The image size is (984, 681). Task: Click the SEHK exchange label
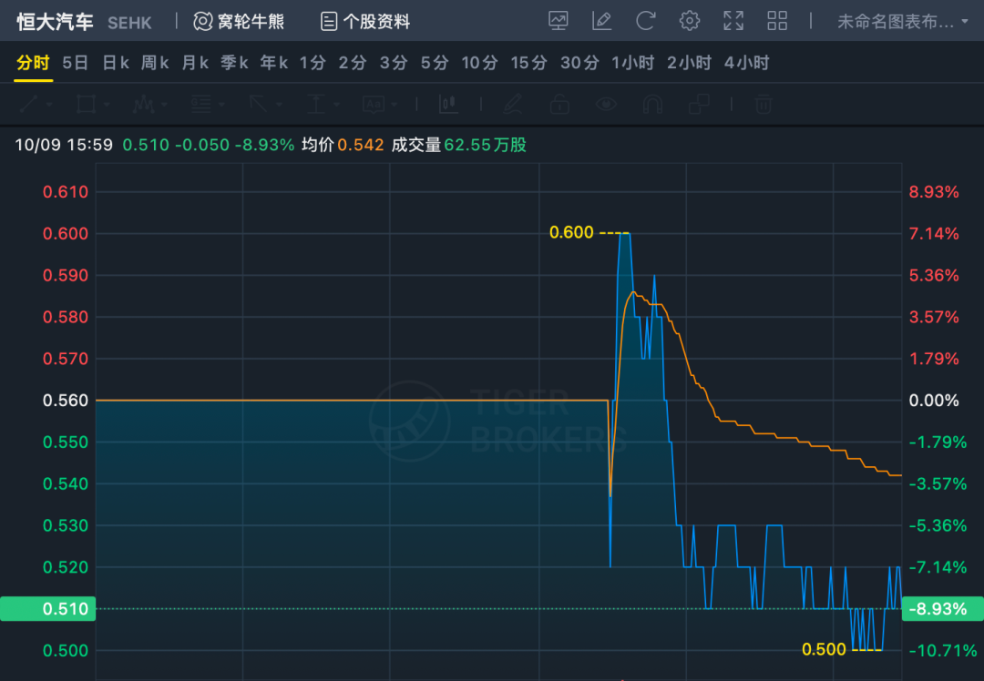tap(129, 23)
